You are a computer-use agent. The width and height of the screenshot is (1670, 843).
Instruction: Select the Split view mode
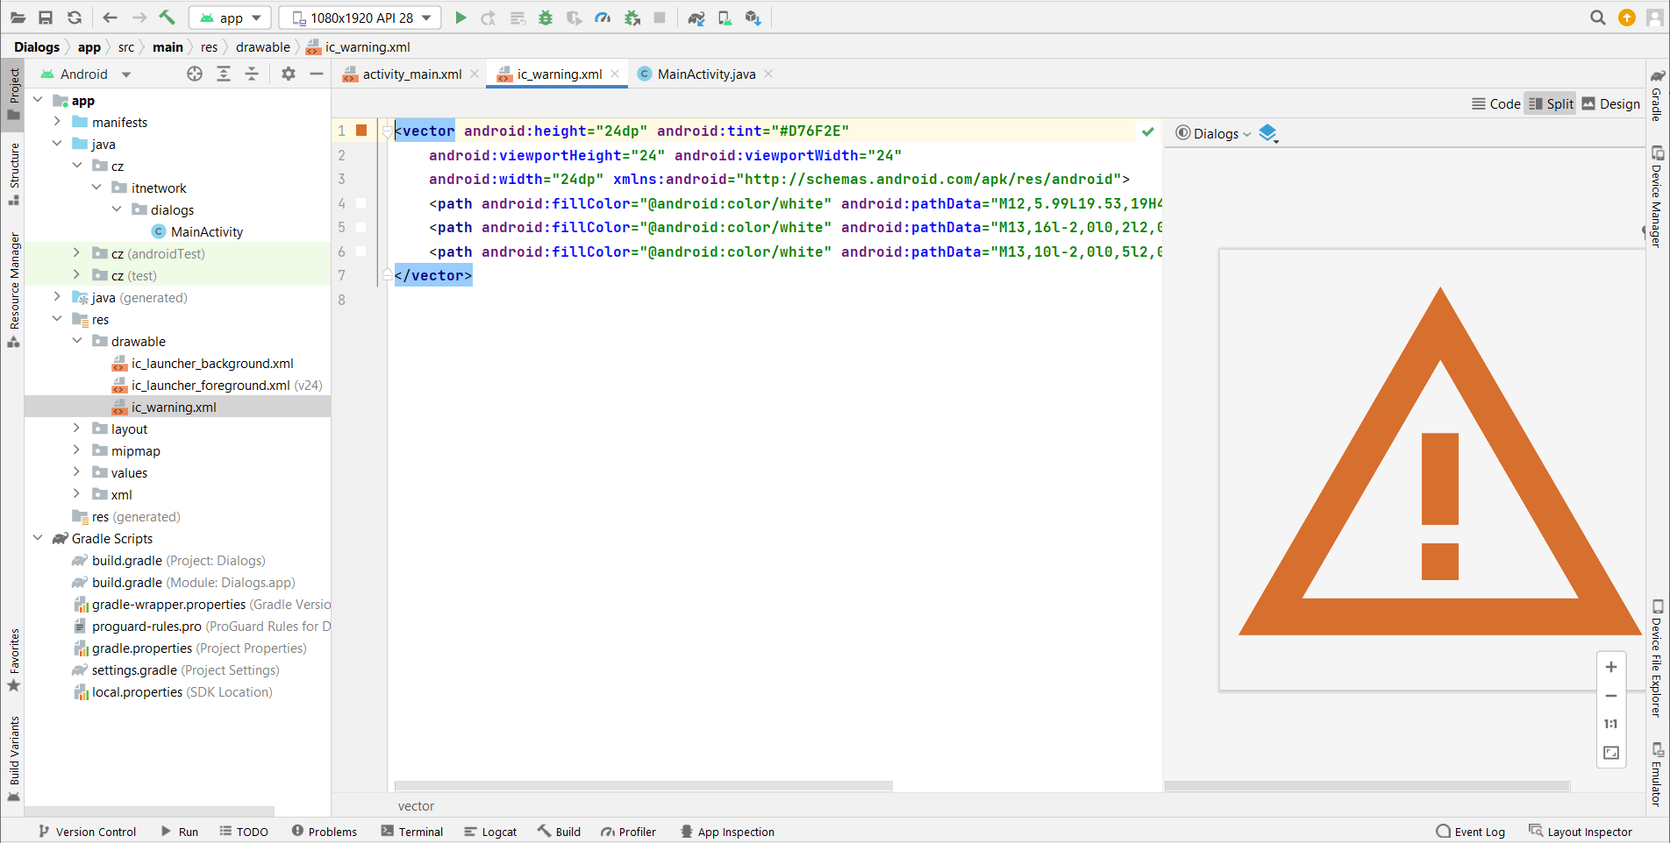[x=1551, y=103]
